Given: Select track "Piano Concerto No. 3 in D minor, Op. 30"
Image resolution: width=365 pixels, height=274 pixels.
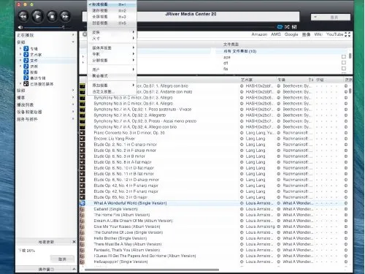Looking at the screenshot, I should [129, 133].
